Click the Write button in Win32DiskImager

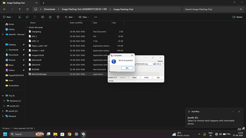click(x=146, y=78)
